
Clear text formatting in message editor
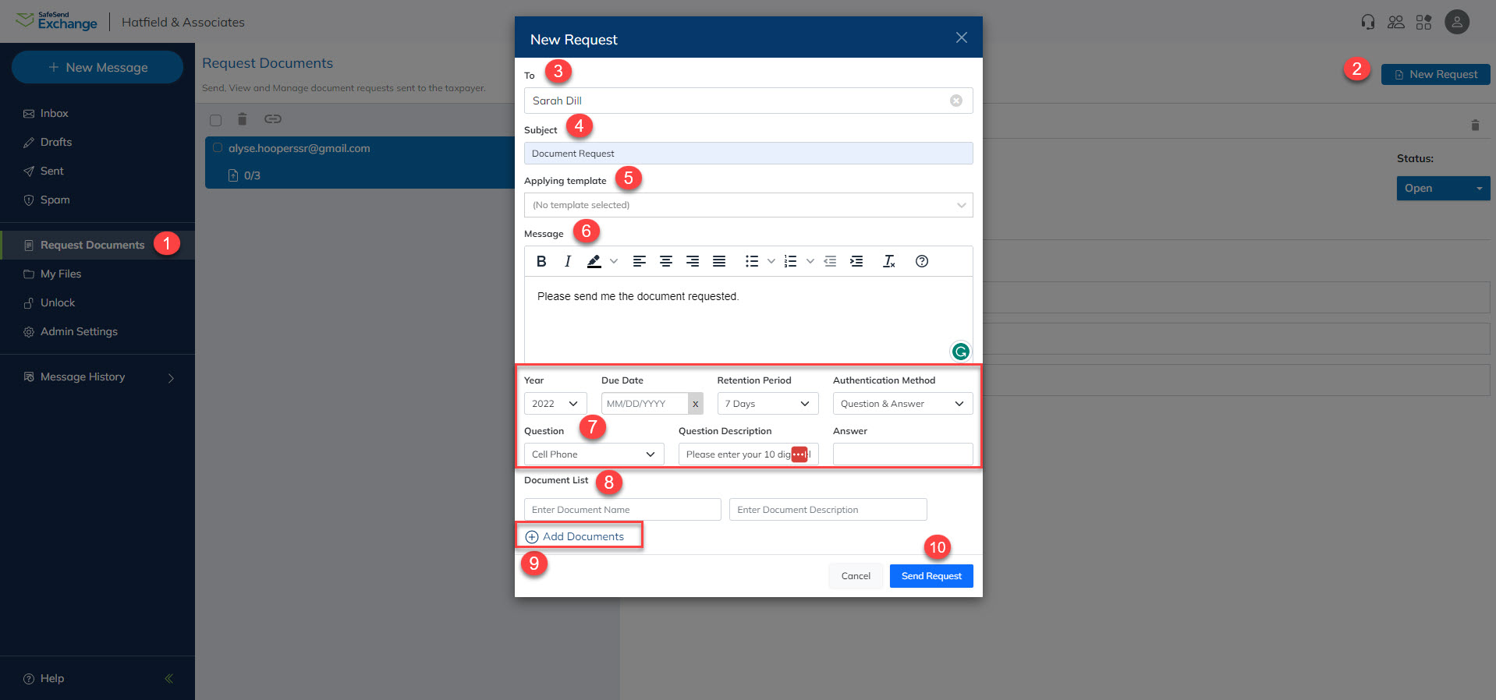pyautogui.click(x=888, y=261)
